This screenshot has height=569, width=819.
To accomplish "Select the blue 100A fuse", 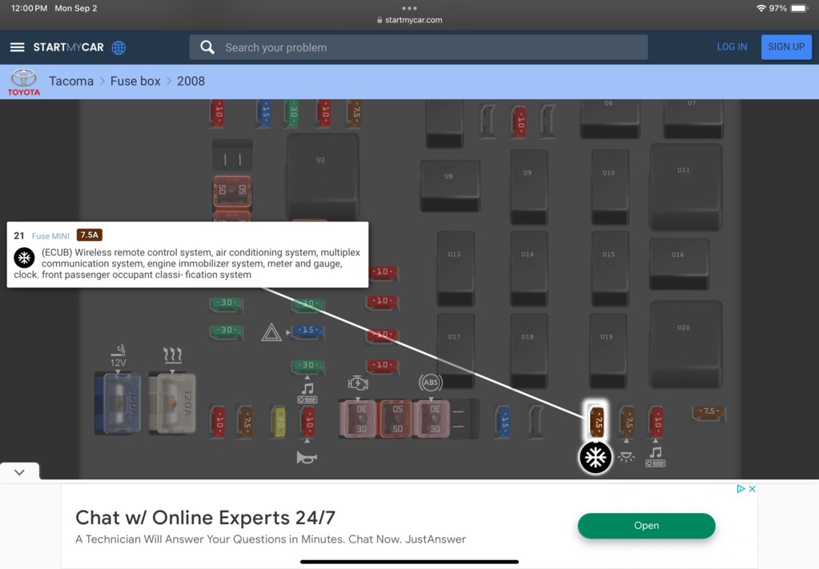I will [x=118, y=403].
